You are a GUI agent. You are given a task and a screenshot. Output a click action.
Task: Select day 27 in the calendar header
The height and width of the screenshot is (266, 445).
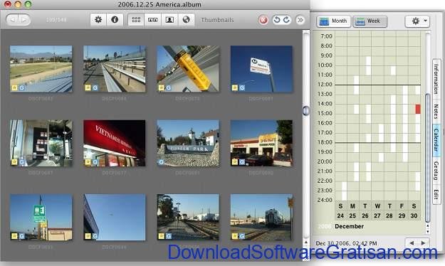pos(377,216)
